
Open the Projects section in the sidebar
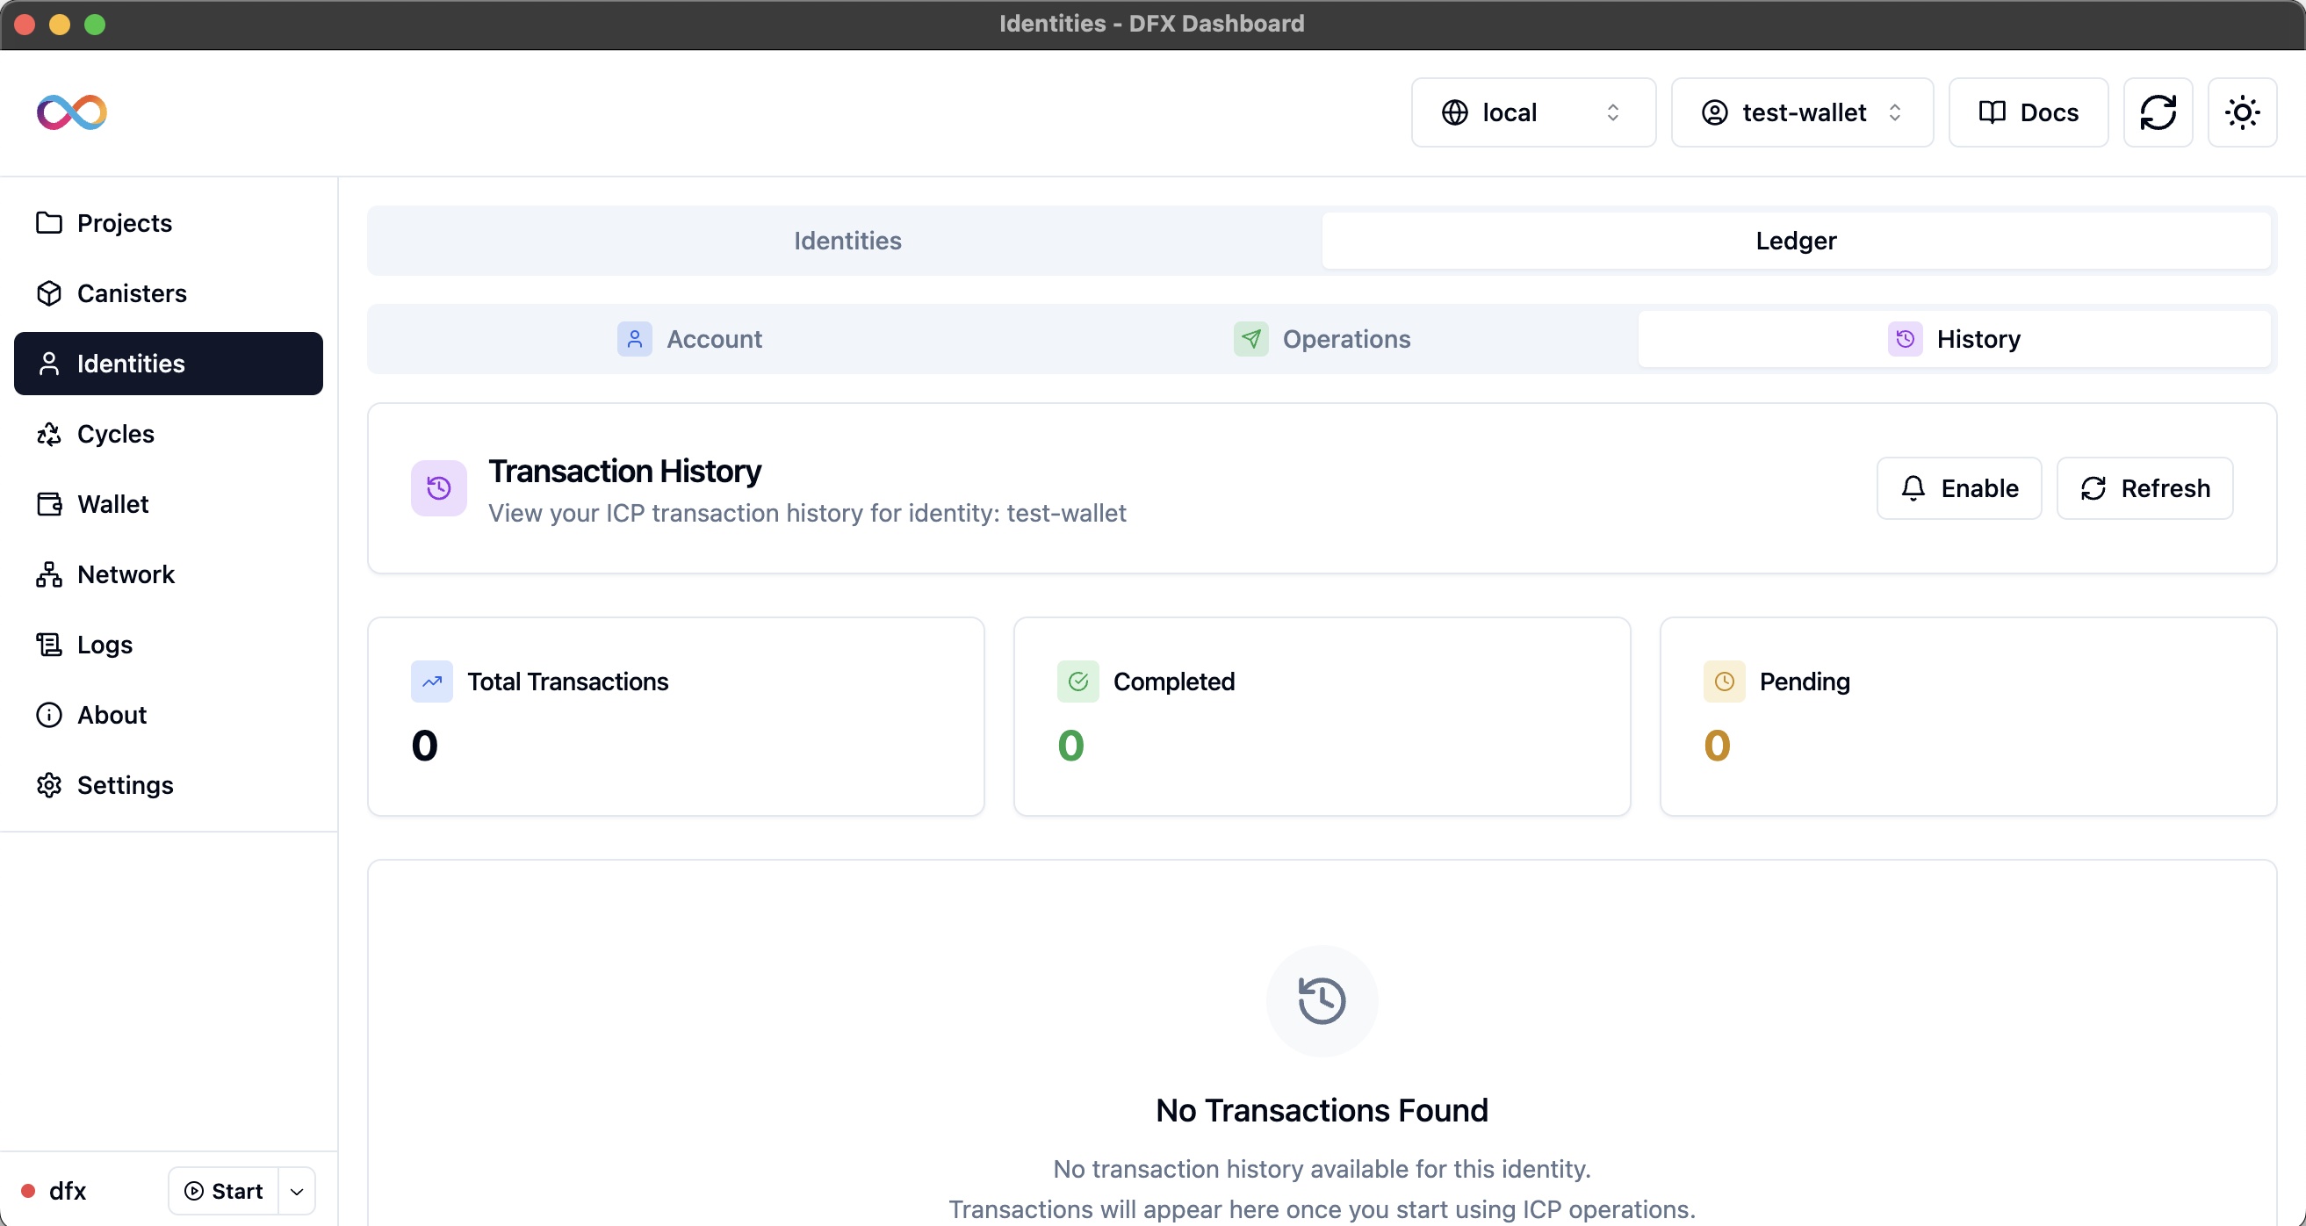point(124,223)
